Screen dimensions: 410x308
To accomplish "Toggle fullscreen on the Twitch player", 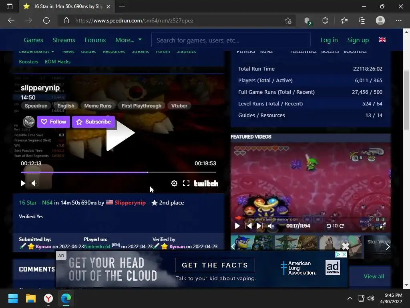I will [186, 183].
